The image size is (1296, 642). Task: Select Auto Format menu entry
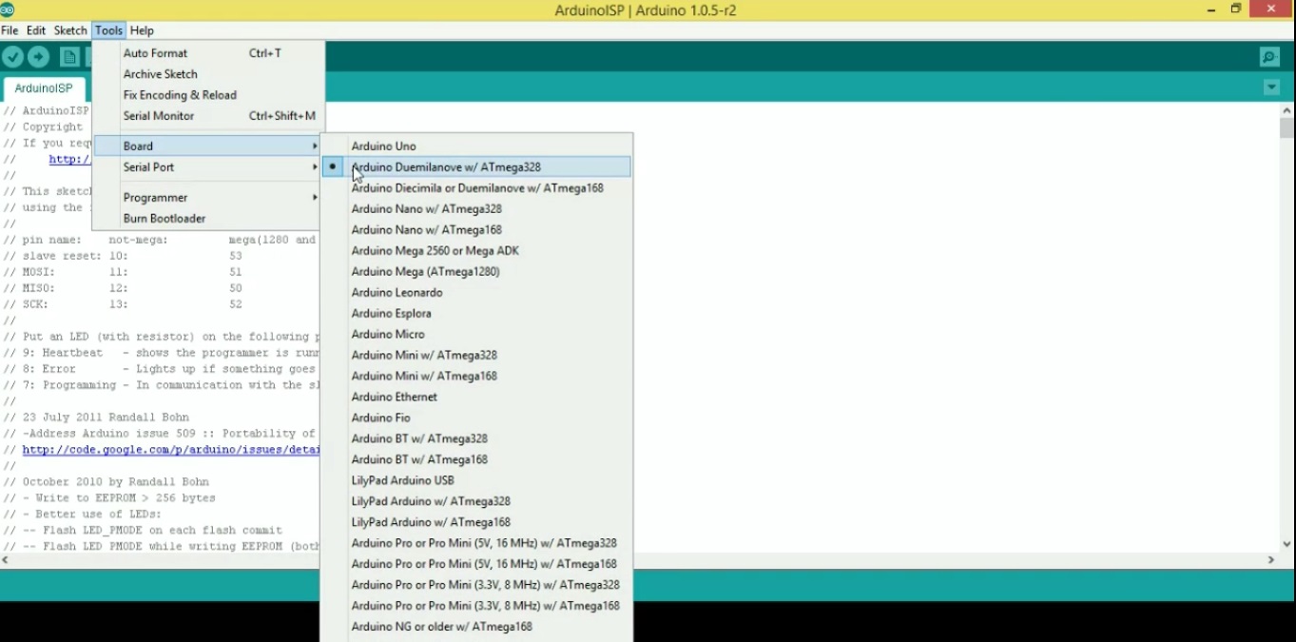tap(208, 53)
